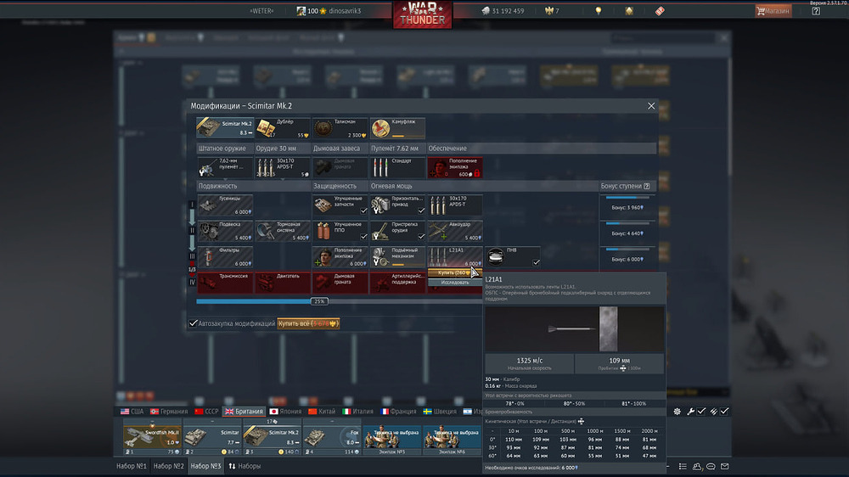Screen dimensions: 849x477
Task: Open the squad members icon
Action: coord(697,466)
